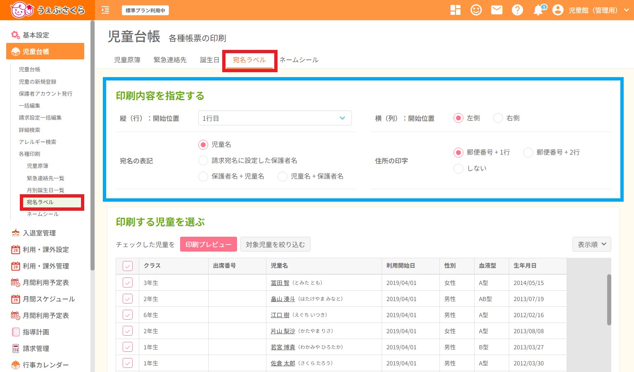Select しない for address printing

tap(458, 168)
